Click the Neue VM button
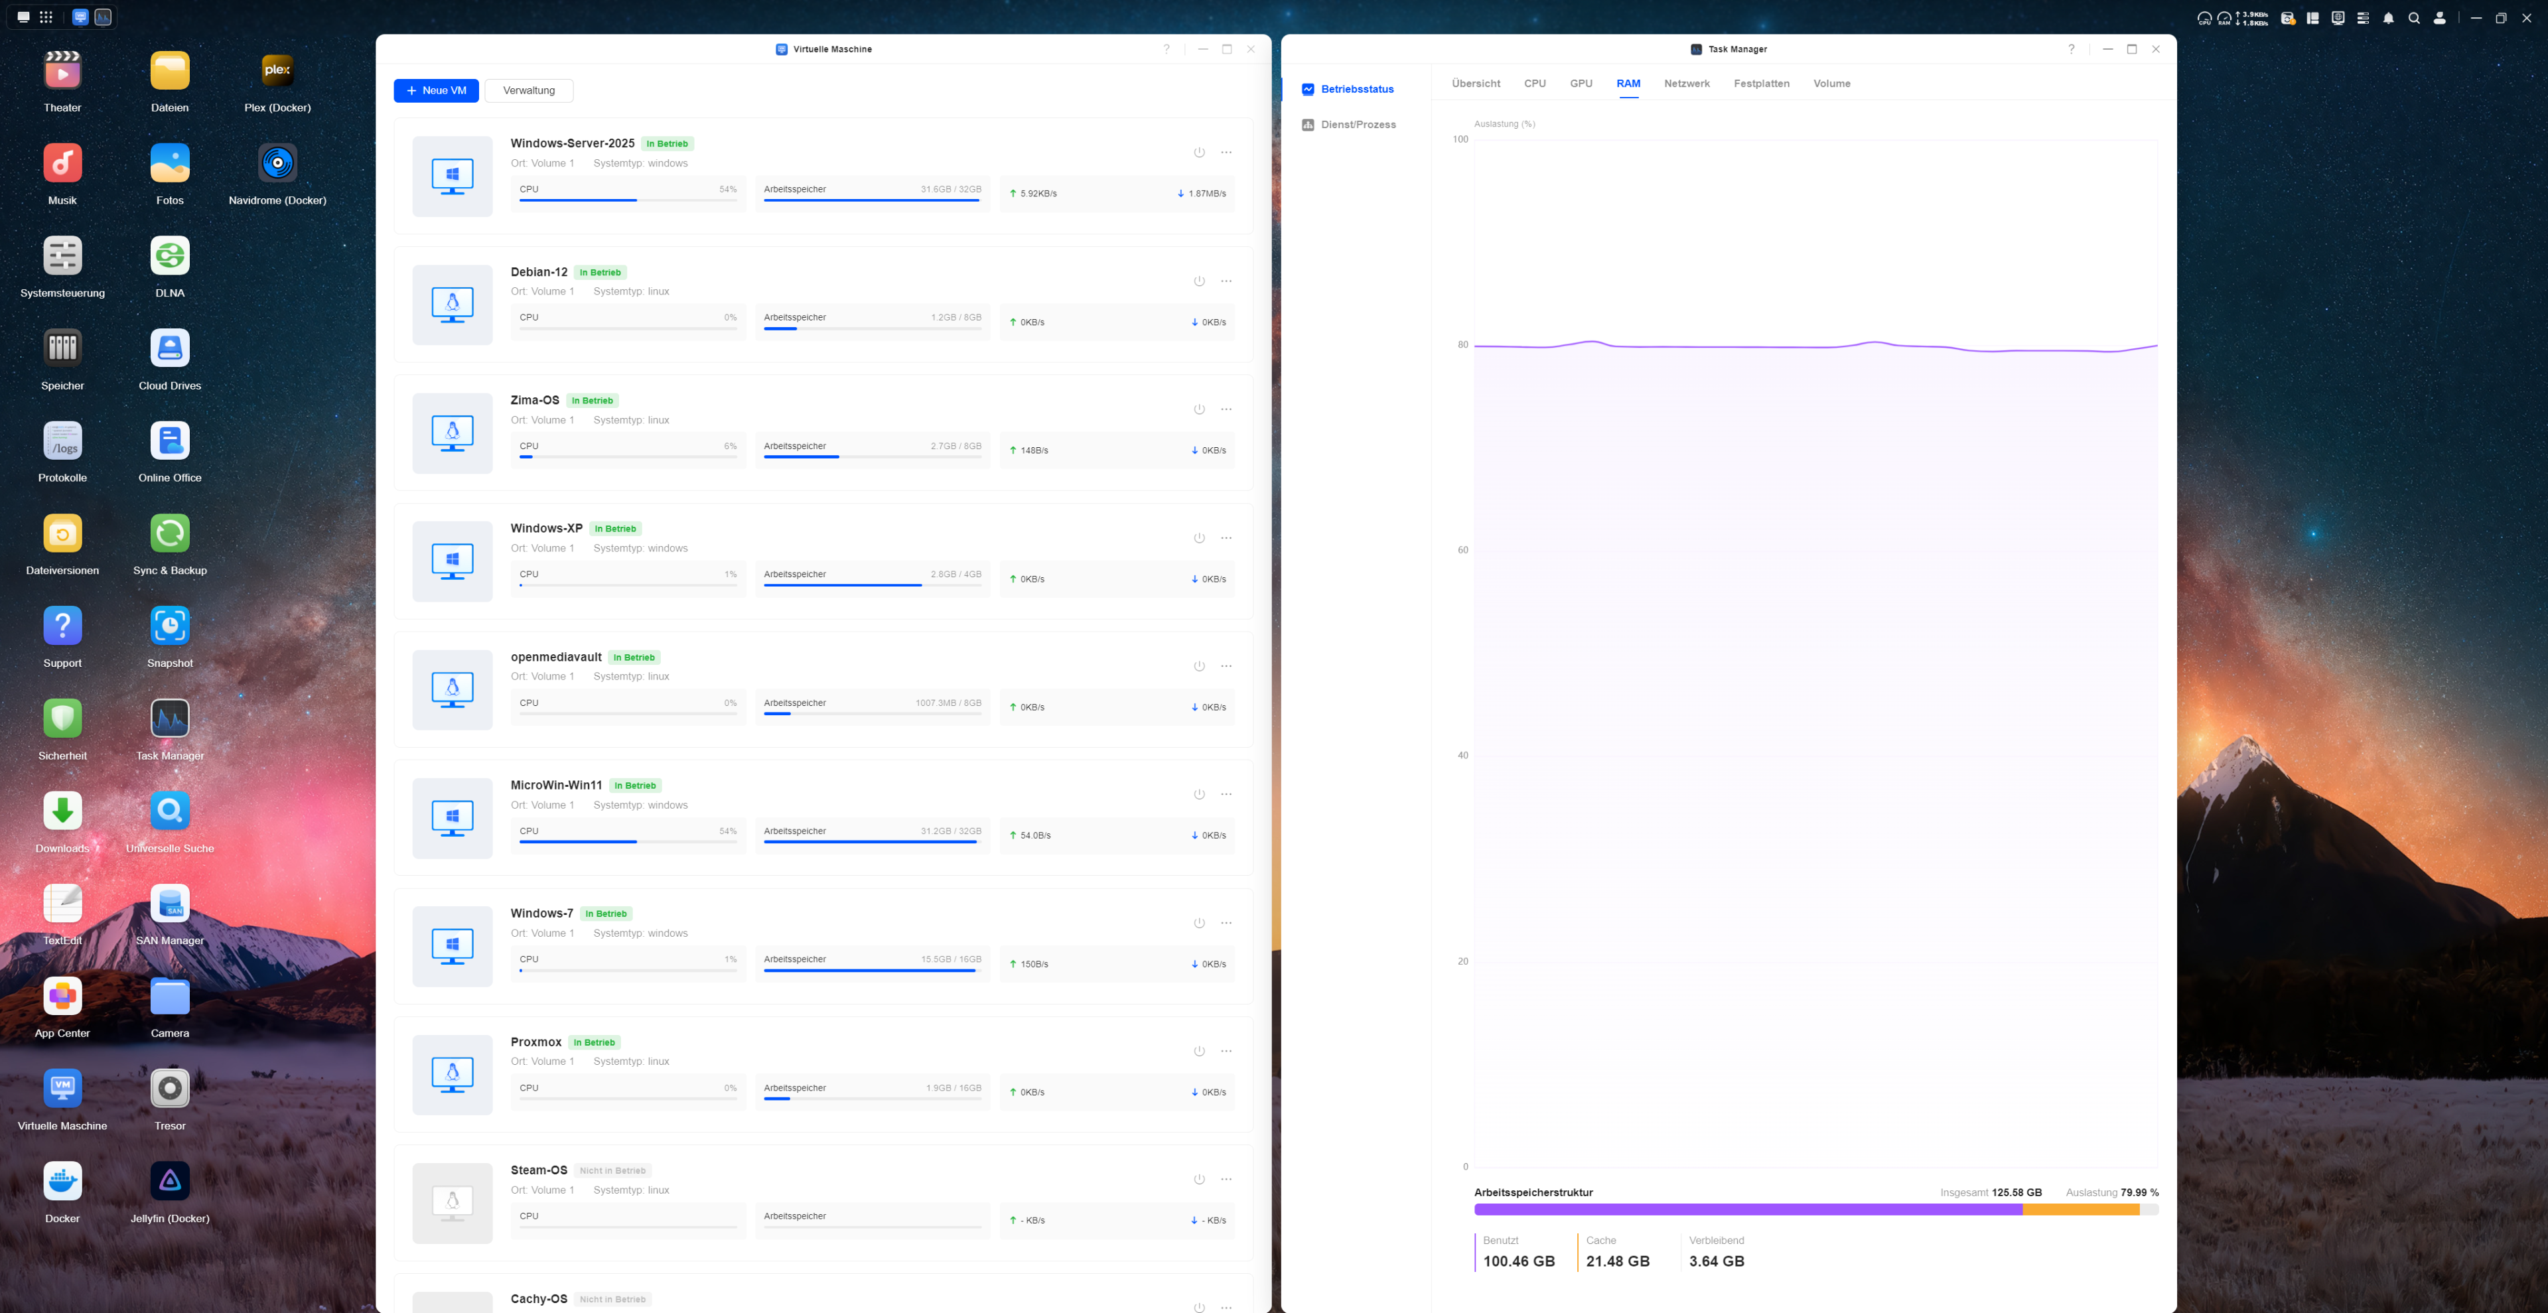 [436, 91]
